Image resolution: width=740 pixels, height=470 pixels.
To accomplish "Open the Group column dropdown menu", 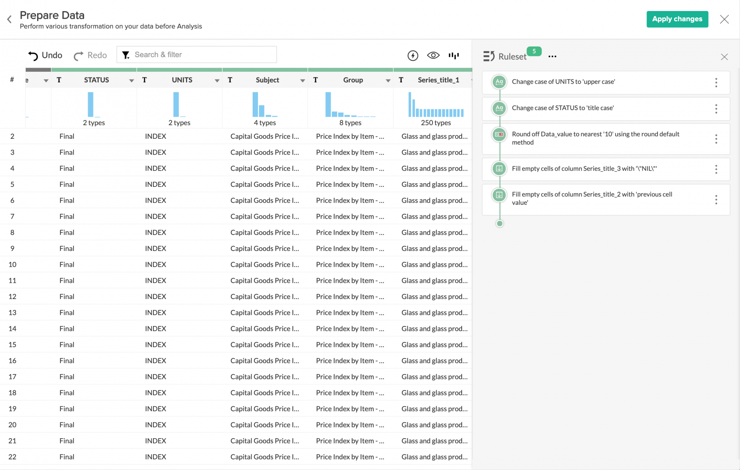I will [x=388, y=81].
